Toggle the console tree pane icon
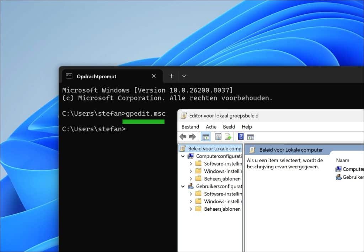This screenshot has height=252, width=364. pos(205,136)
